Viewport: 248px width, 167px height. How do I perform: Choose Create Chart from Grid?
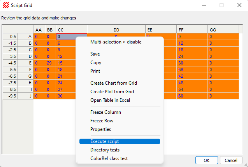[x=113, y=83]
